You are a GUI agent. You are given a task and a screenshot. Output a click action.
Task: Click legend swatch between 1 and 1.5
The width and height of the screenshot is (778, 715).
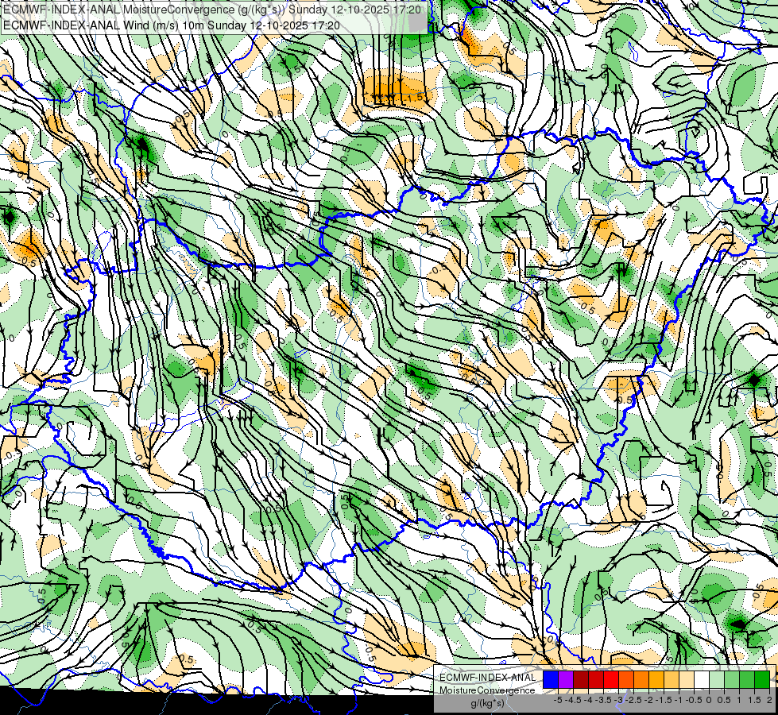[747, 679]
